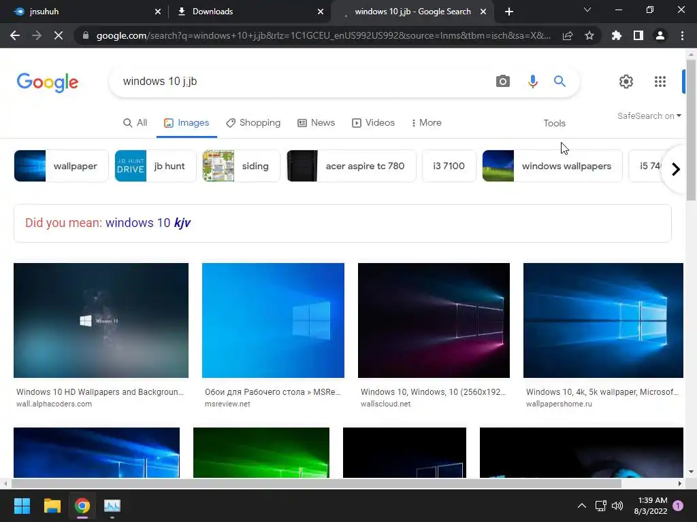Image resolution: width=697 pixels, height=522 pixels.
Task: Open the Extensions puzzle icon
Action: [x=616, y=35]
